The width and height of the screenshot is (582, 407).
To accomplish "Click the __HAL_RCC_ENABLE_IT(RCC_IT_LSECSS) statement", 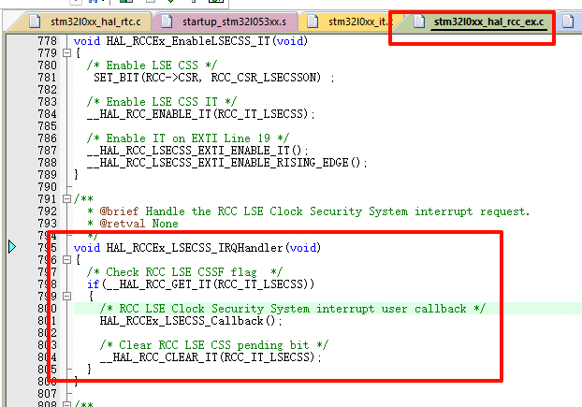I will 201,114.
